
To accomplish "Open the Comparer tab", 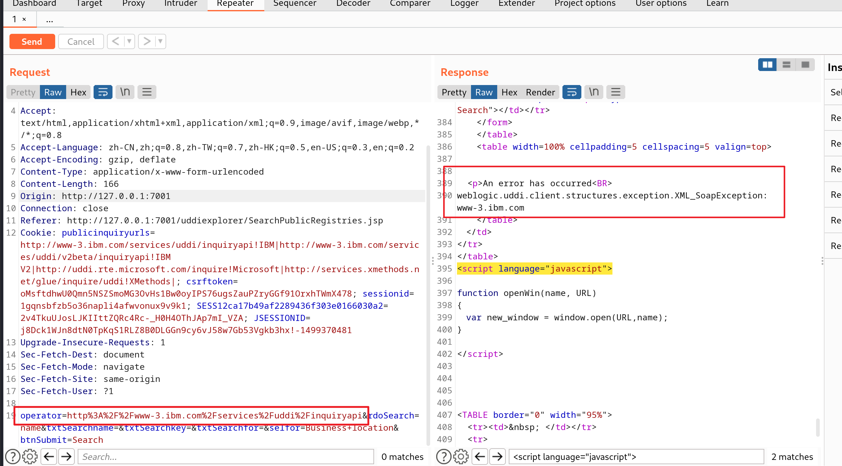I will pos(410,4).
